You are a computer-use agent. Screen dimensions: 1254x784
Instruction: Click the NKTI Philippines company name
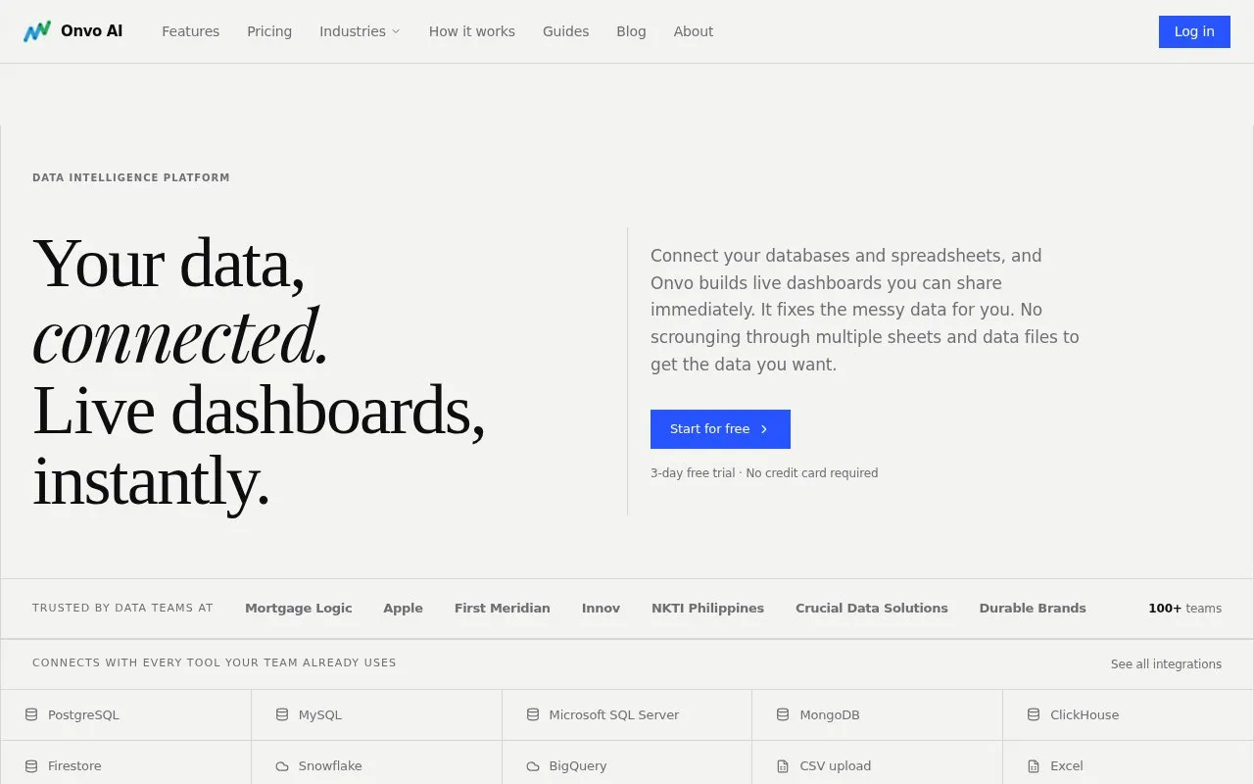coord(707,608)
